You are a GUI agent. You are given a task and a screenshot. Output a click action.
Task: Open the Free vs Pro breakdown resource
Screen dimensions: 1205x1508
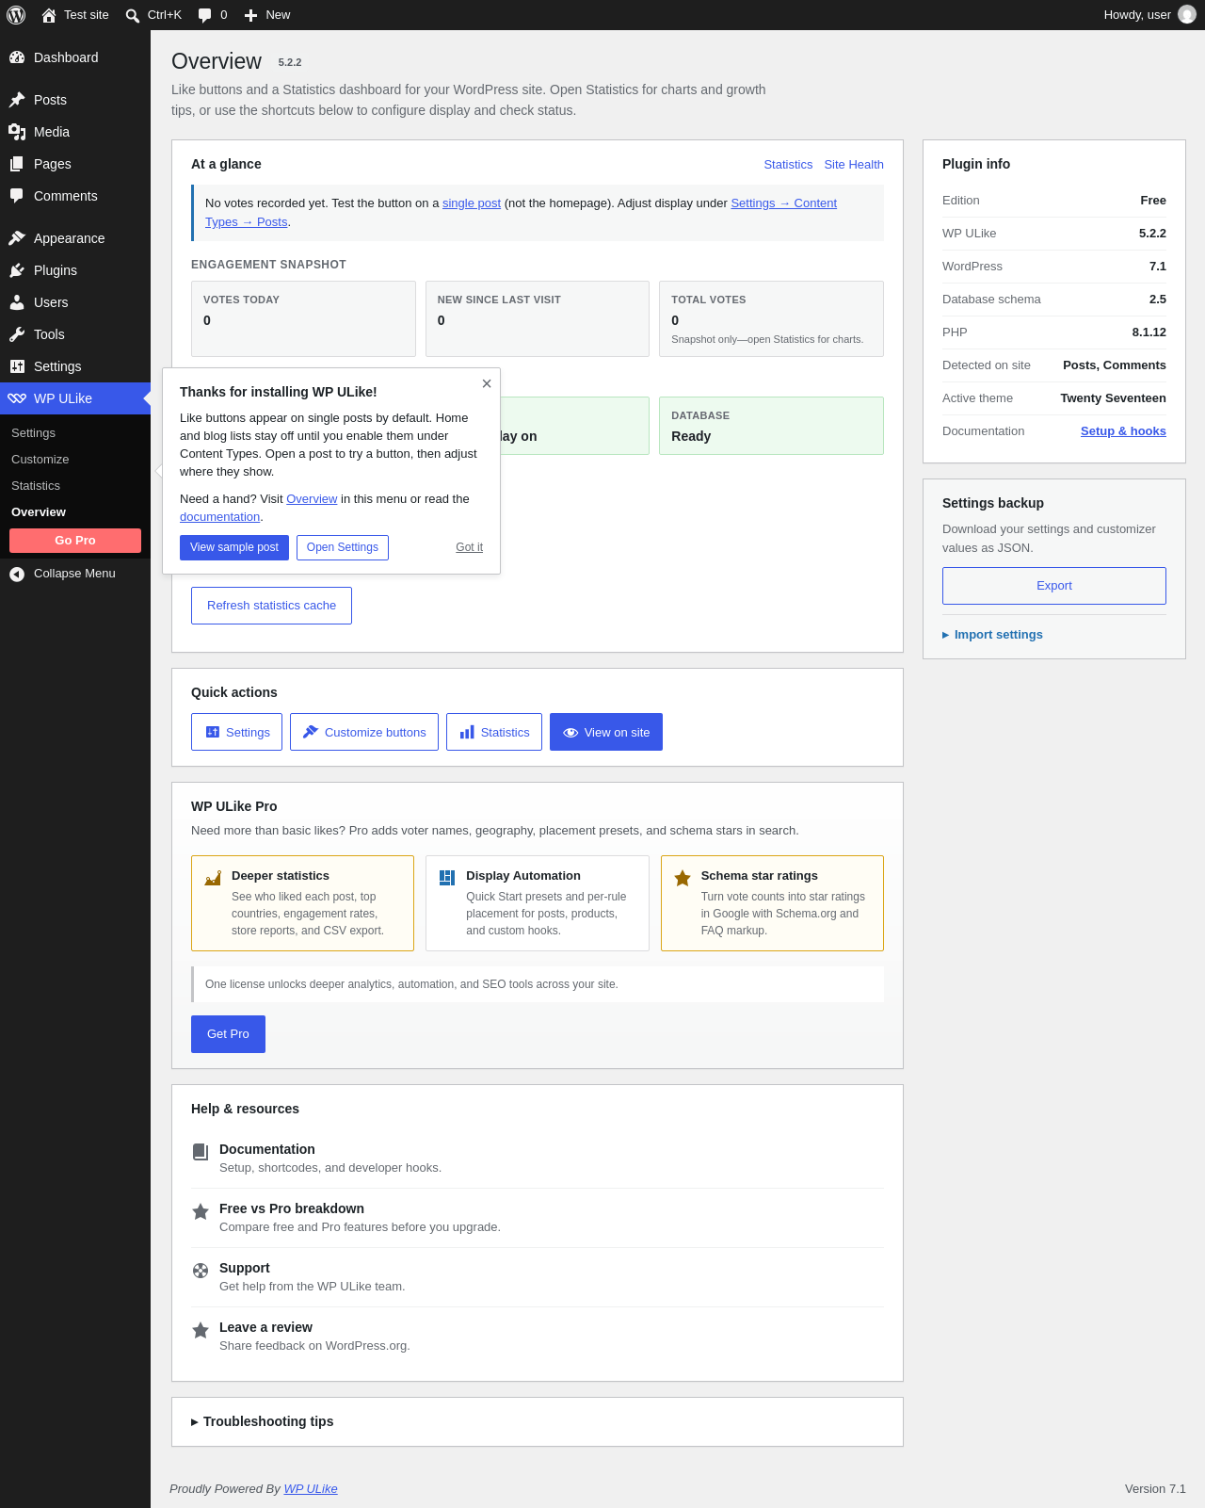(x=538, y=1218)
